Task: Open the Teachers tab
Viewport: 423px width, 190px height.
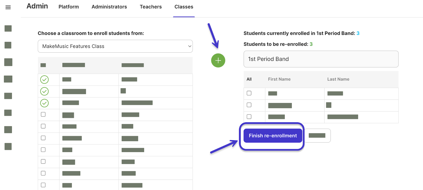Action: coord(151,7)
